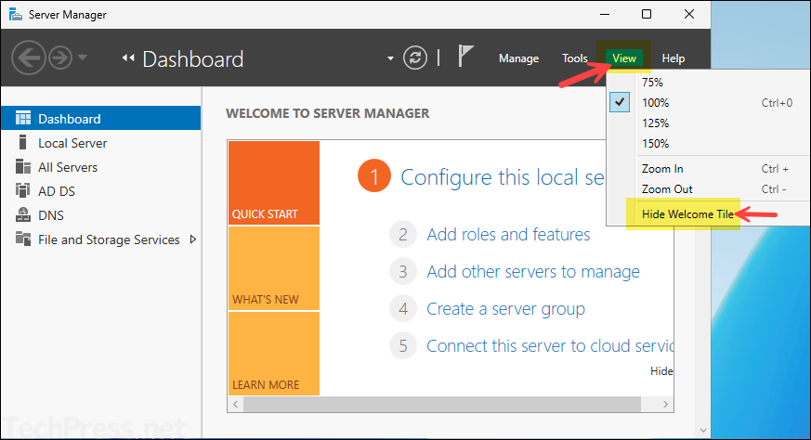Click the Welcome to Server Manager heading
This screenshot has width=811, height=440.
(327, 113)
